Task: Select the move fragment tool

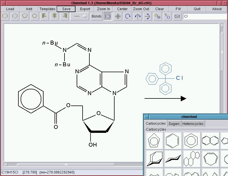Action: pos(118,16)
